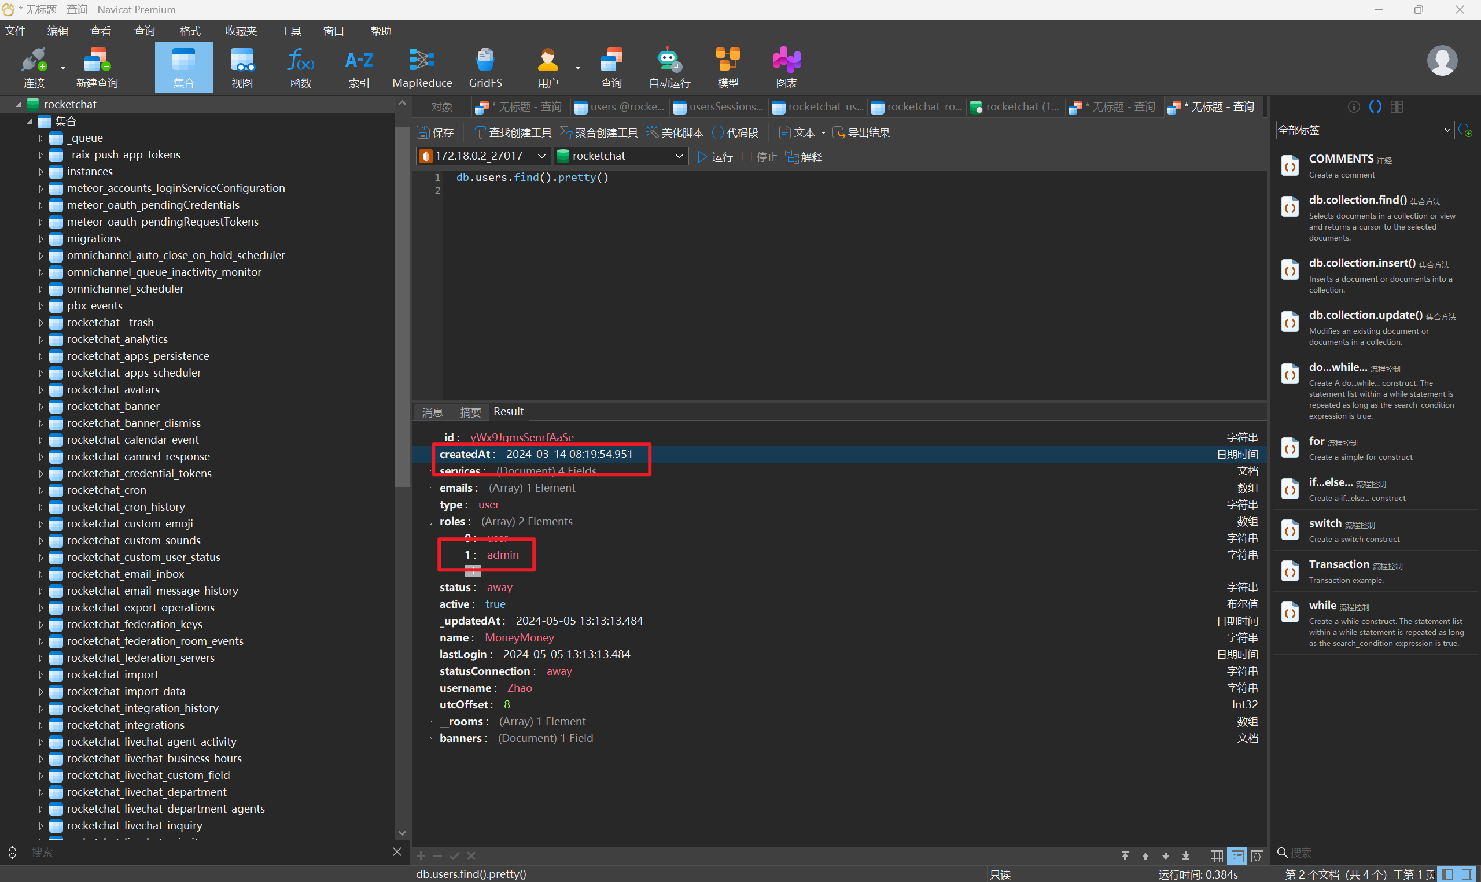
Task: Click the navigation pane search field
Action: 208,853
